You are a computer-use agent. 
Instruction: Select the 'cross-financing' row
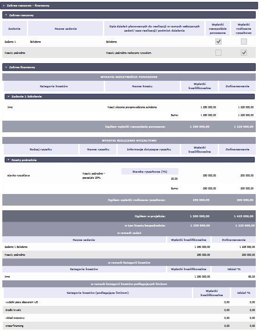pyautogui.click(x=129, y=326)
